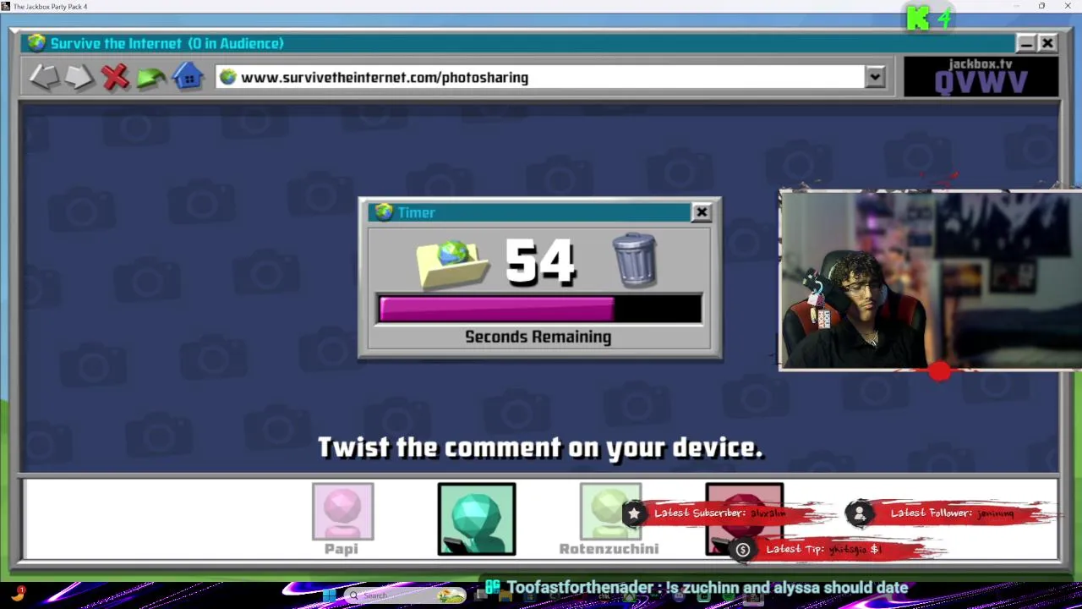The height and width of the screenshot is (609, 1082).
Task: Click the Latest Subscriber banner text
Action: tap(720, 513)
